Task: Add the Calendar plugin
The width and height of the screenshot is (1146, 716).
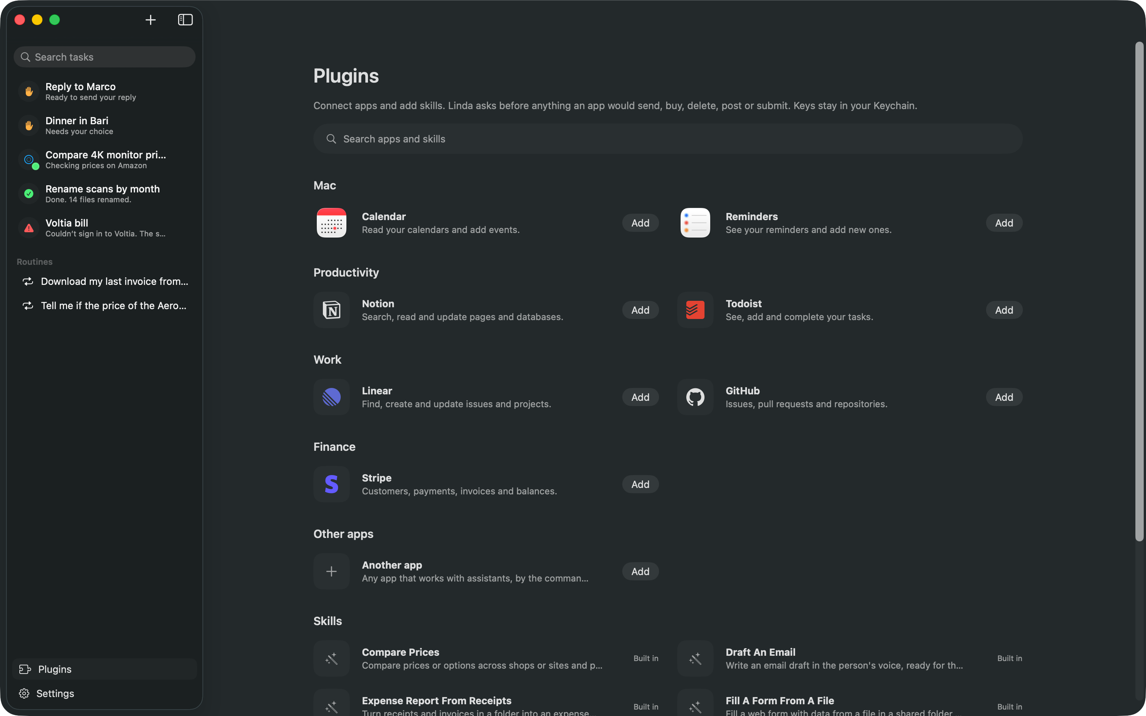Action: (640, 223)
